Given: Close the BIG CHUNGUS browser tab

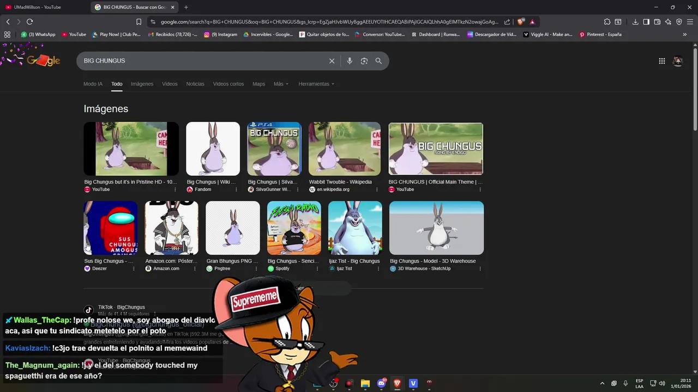Looking at the screenshot, I should [x=173, y=7].
